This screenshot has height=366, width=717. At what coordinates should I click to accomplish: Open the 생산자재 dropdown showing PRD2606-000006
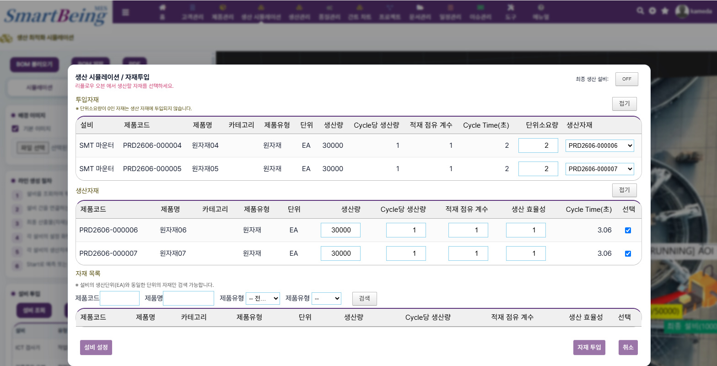600,145
